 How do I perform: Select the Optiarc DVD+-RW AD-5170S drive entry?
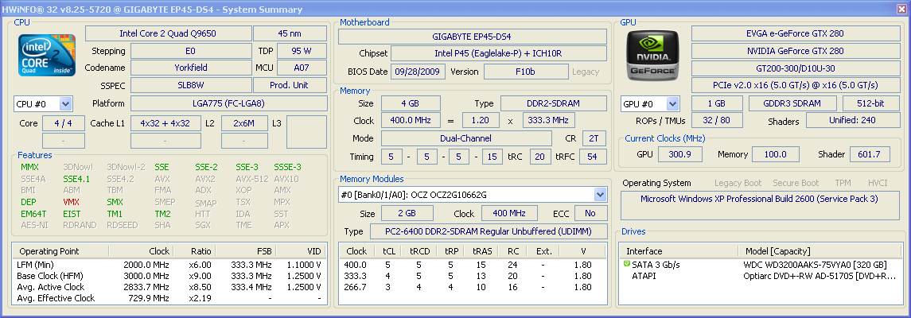[761, 276]
